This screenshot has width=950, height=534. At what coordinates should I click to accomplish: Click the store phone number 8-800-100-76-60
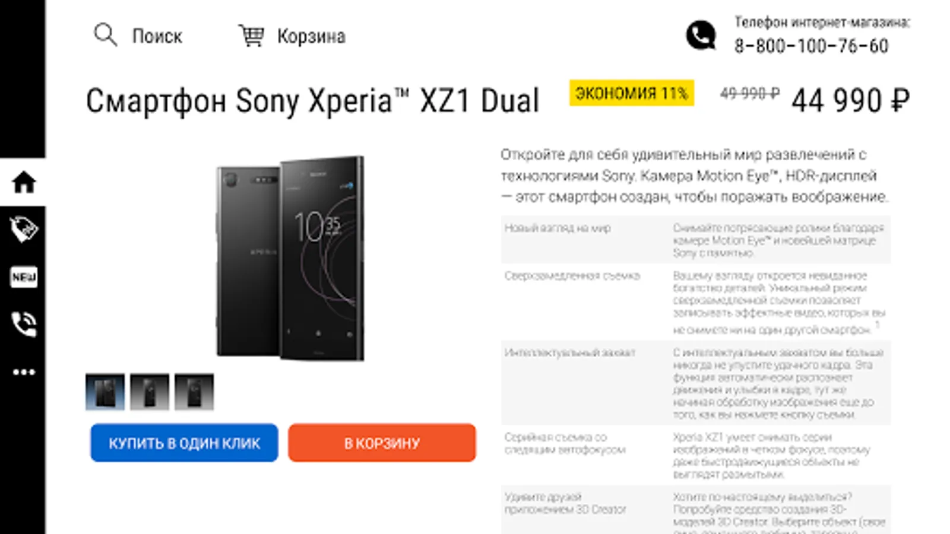click(x=811, y=46)
